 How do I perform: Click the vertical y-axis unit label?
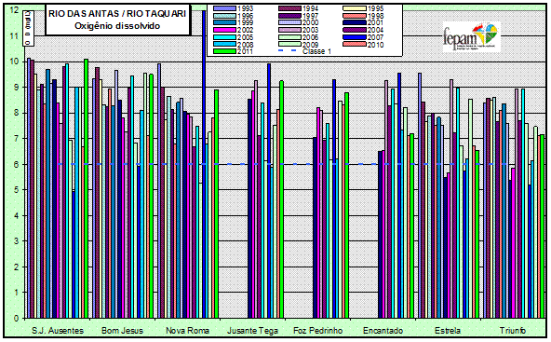click(x=28, y=28)
